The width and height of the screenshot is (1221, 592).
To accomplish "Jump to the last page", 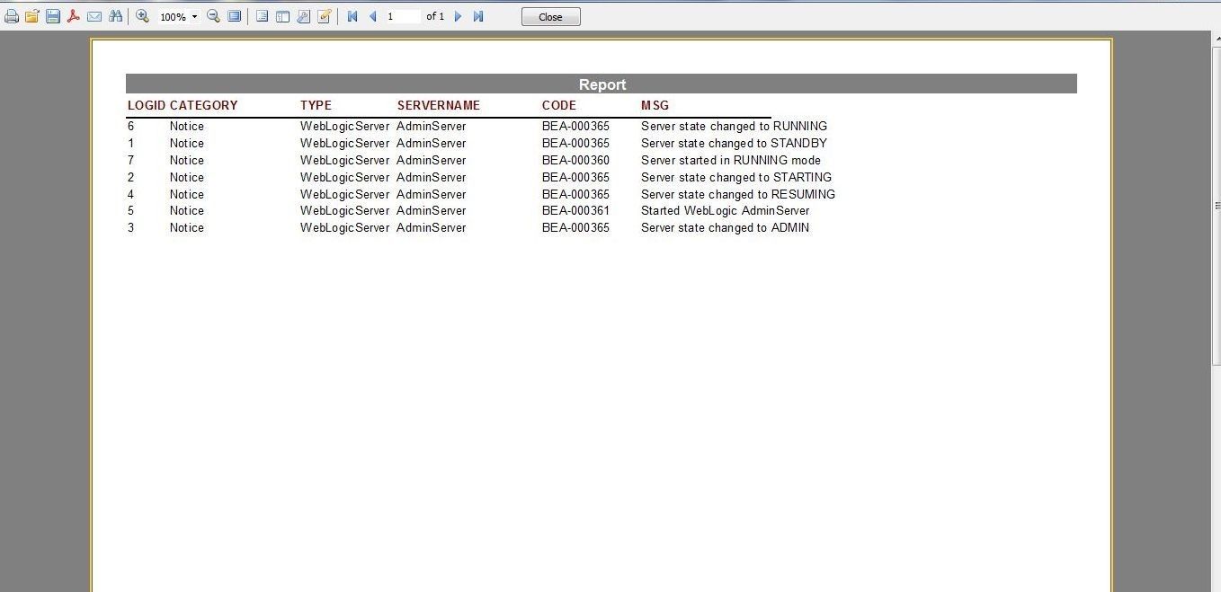I will point(478,16).
